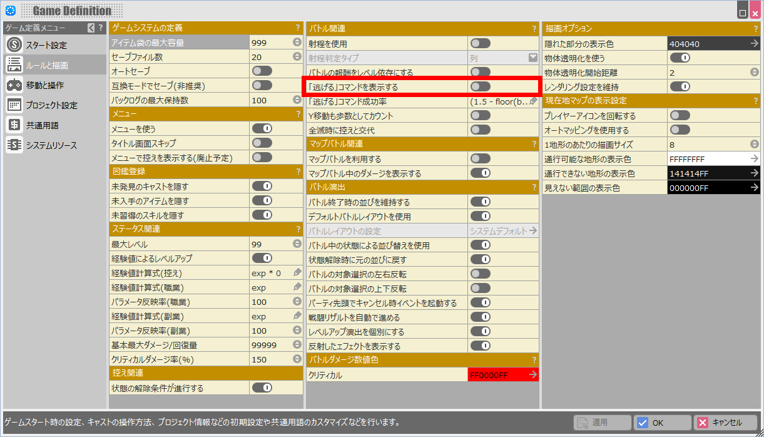Click pencil icon for 経験値計算式(控え)
764x437 pixels.
(297, 273)
